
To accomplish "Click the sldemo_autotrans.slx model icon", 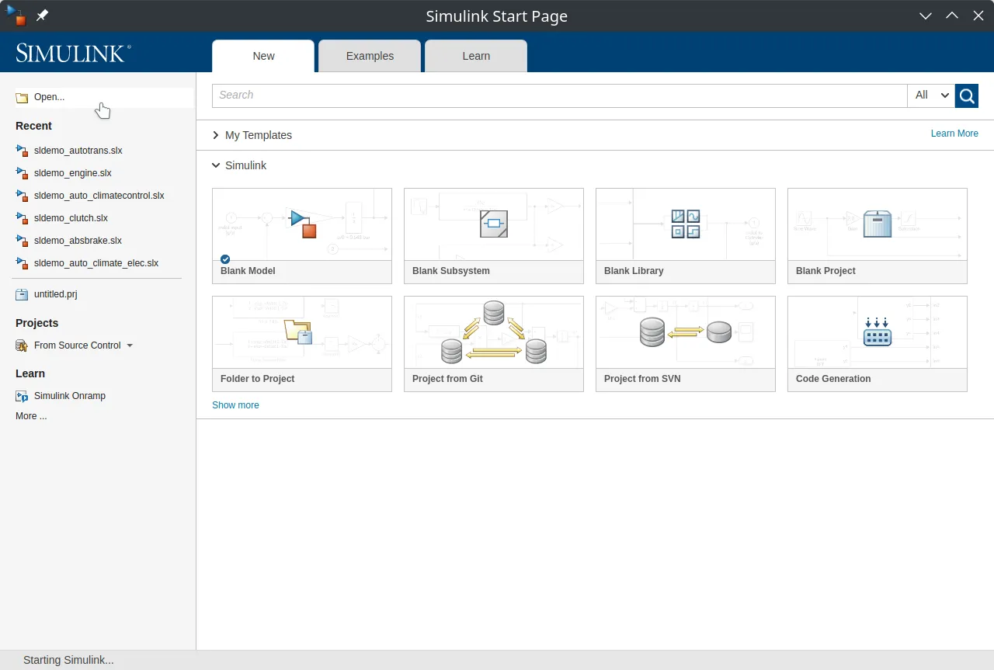I will coord(22,151).
